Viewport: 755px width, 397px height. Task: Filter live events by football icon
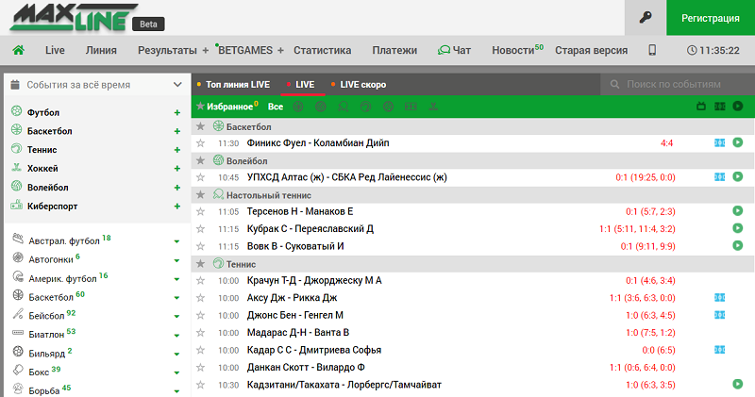point(389,107)
